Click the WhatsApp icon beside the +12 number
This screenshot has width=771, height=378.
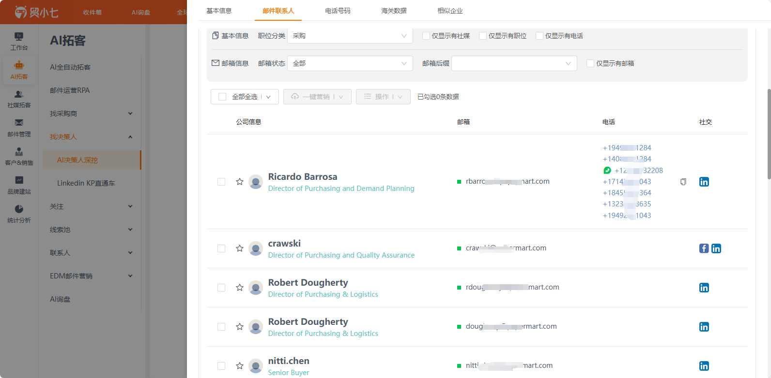(607, 170)
